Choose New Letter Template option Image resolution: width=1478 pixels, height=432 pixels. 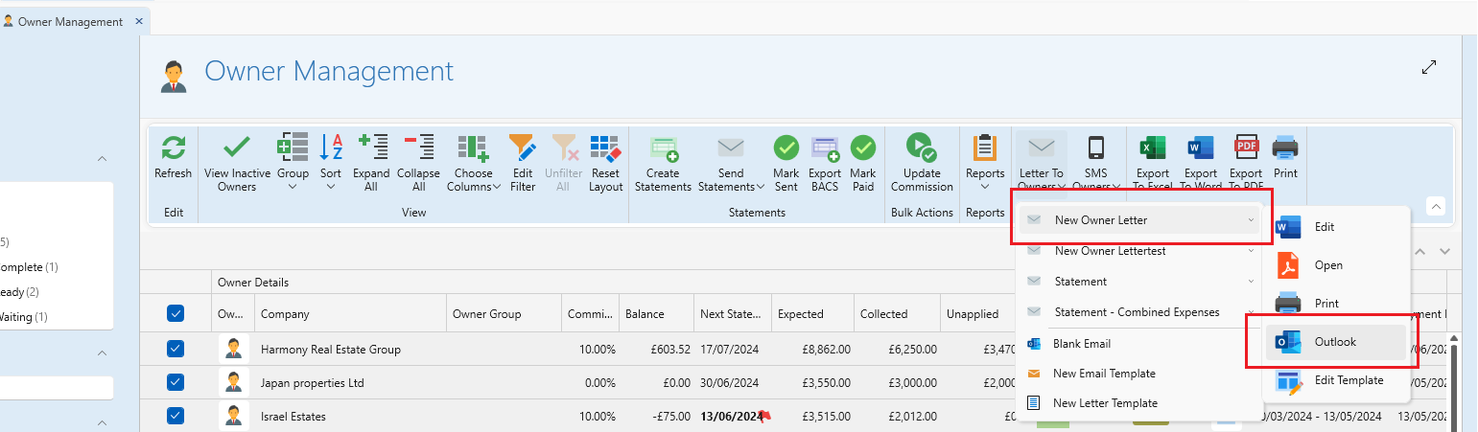1138,403
